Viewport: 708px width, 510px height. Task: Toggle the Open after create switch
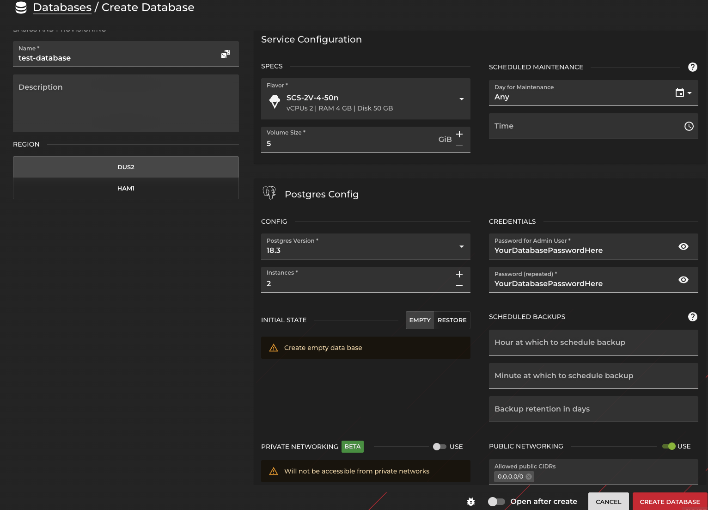point(496,501)
